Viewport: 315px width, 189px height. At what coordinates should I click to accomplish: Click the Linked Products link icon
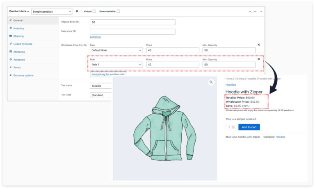11,44
